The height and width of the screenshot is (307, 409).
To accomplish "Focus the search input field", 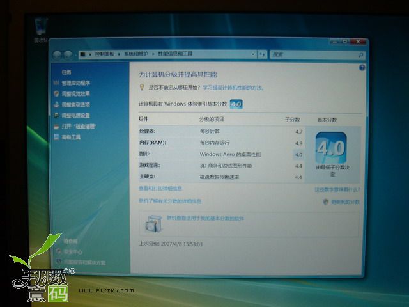I will 314,55.
